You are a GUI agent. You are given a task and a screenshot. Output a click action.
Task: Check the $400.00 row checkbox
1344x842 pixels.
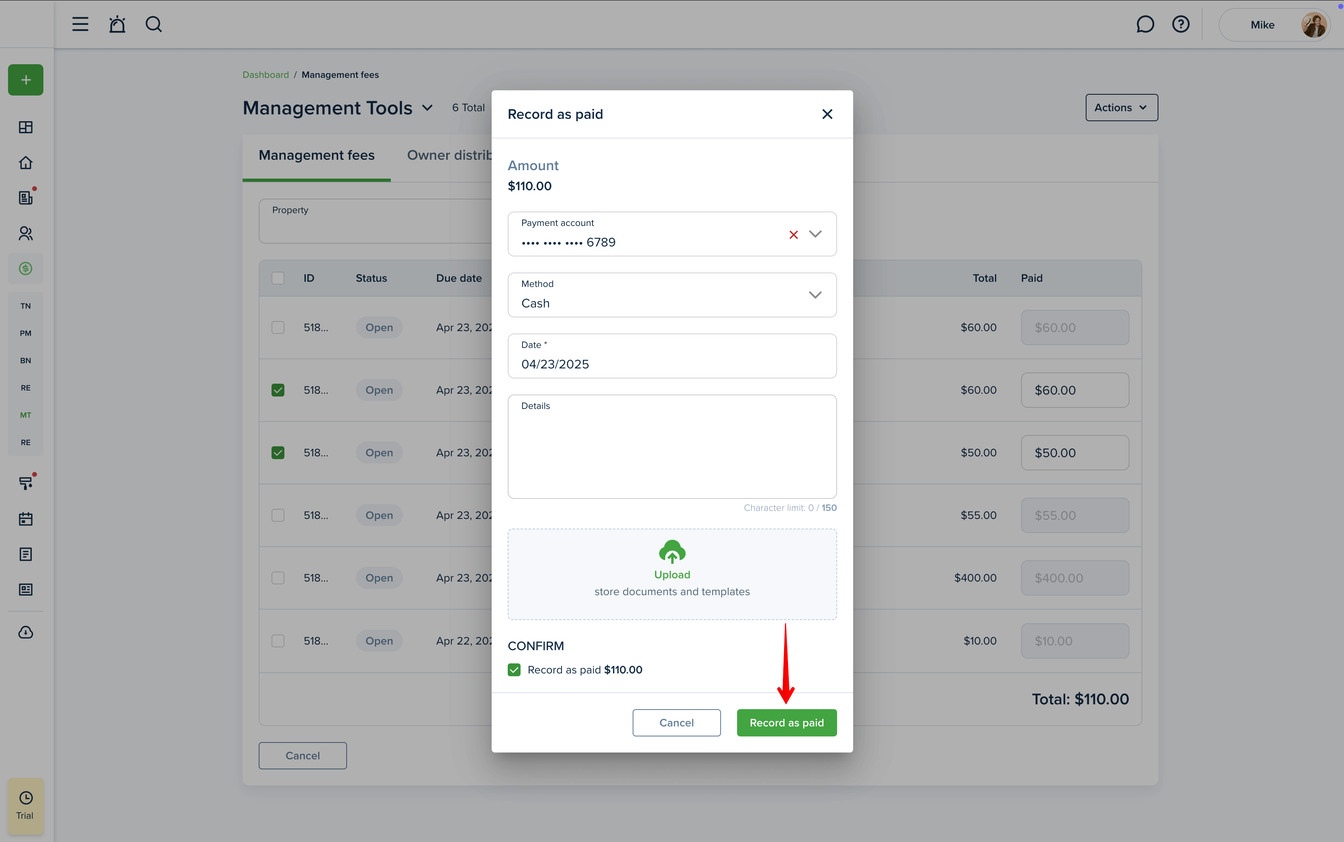[278, 578]
